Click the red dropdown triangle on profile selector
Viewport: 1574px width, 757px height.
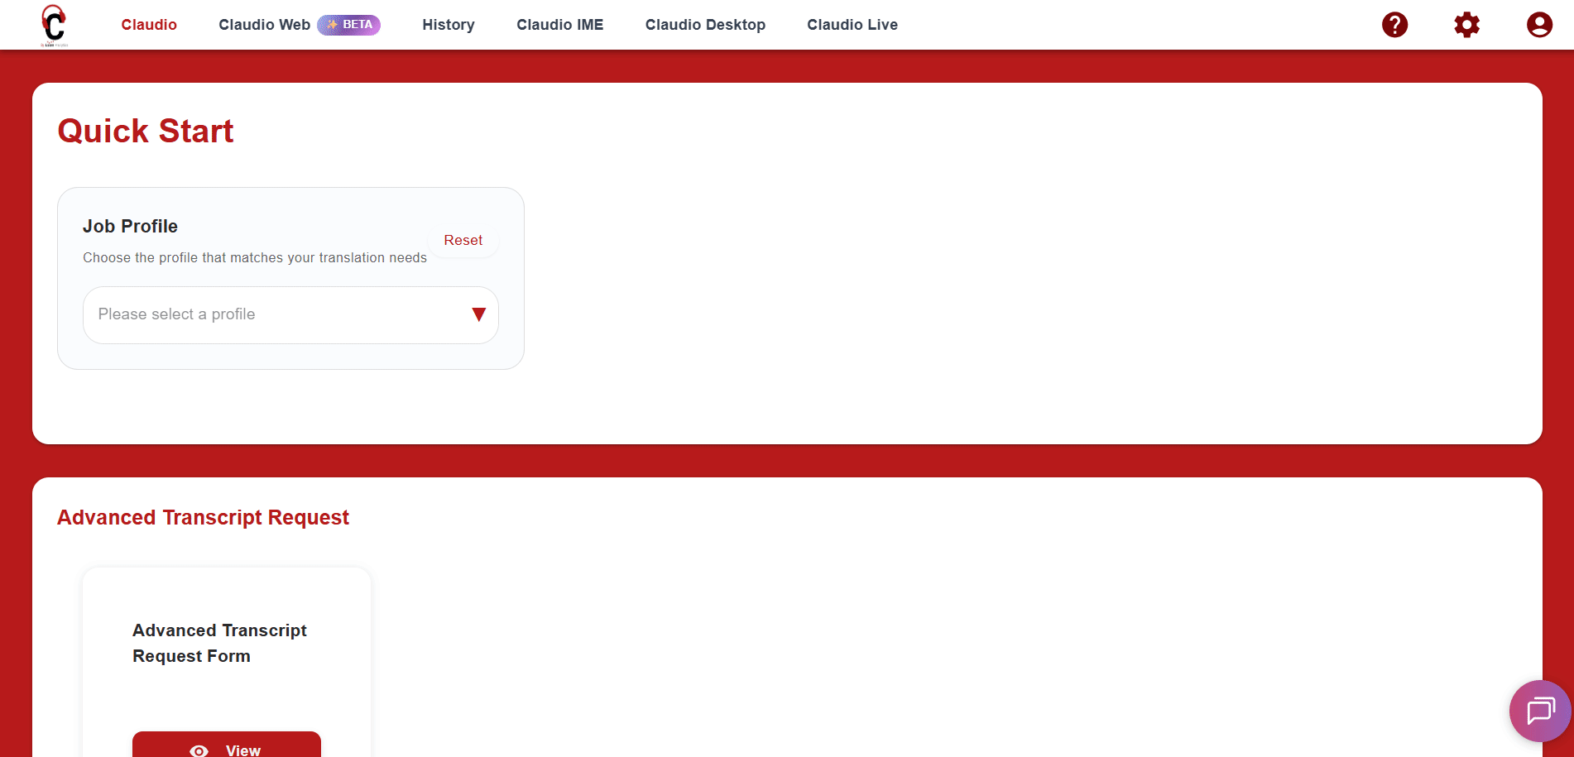[x=477, y=314]
